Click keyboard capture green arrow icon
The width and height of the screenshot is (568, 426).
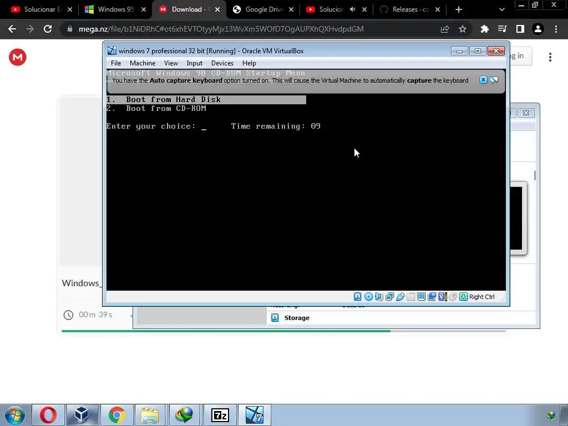(463, 297)
